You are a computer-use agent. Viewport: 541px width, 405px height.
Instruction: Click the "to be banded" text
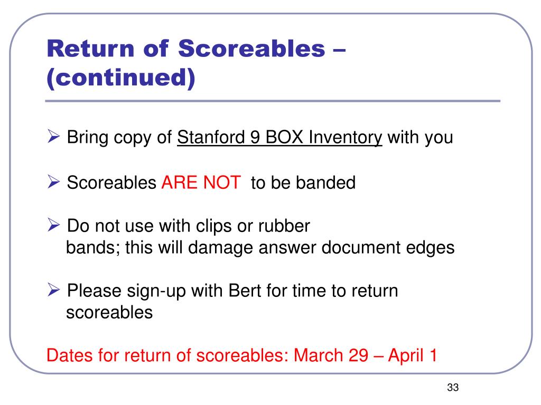pyautogui.click(x=303, y=182)
